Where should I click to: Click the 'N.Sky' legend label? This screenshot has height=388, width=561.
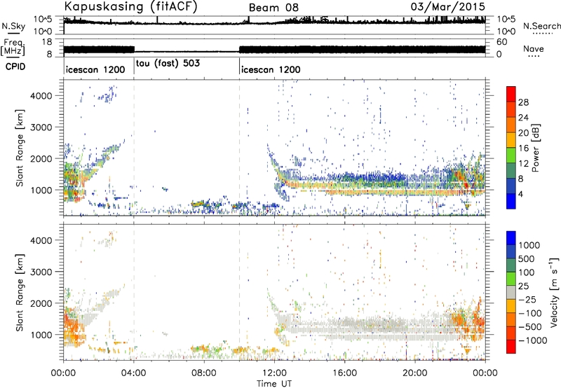[13, 27]
